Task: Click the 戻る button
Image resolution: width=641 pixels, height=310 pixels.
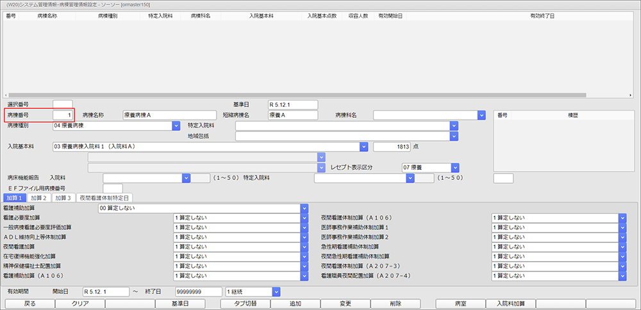Action: 28,304
